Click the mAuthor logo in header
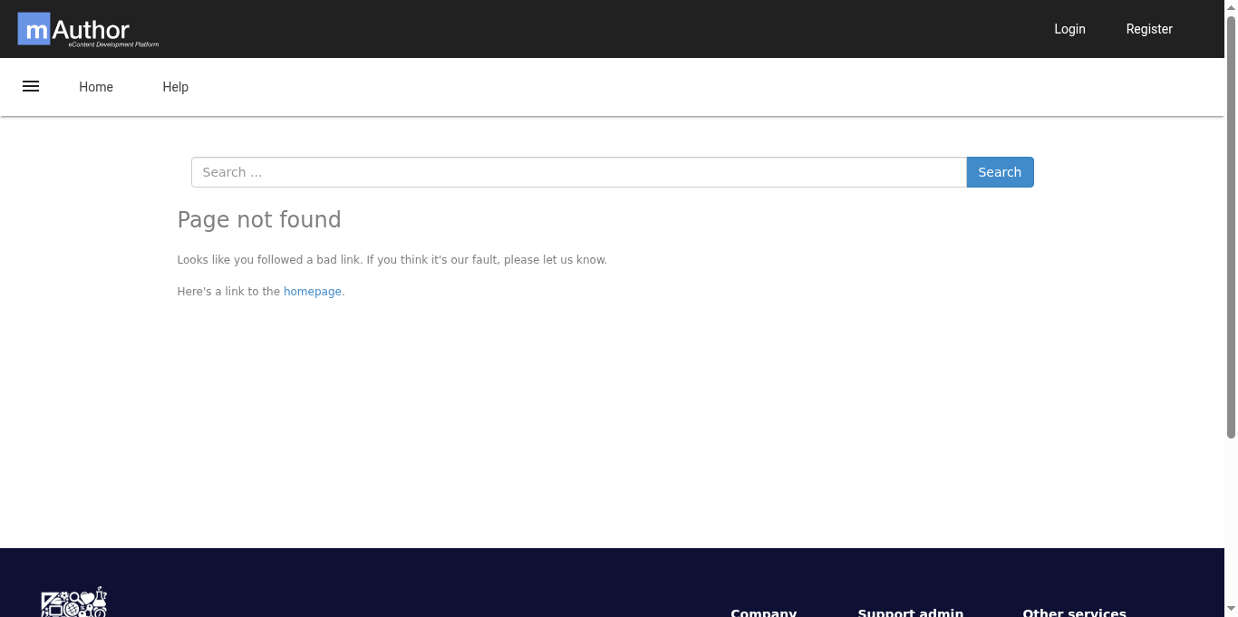Viewport: 1238px width, 617px height. pyautogui.click(x=89, y=30)
